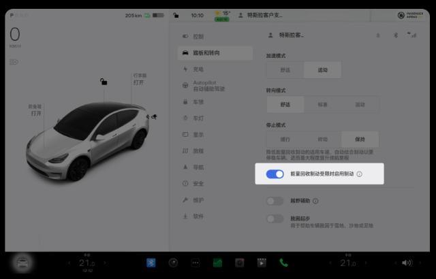
Task: Choose 运动 steering mode under 转向模式
Action: pyautogui.click(x=360, y=105)
